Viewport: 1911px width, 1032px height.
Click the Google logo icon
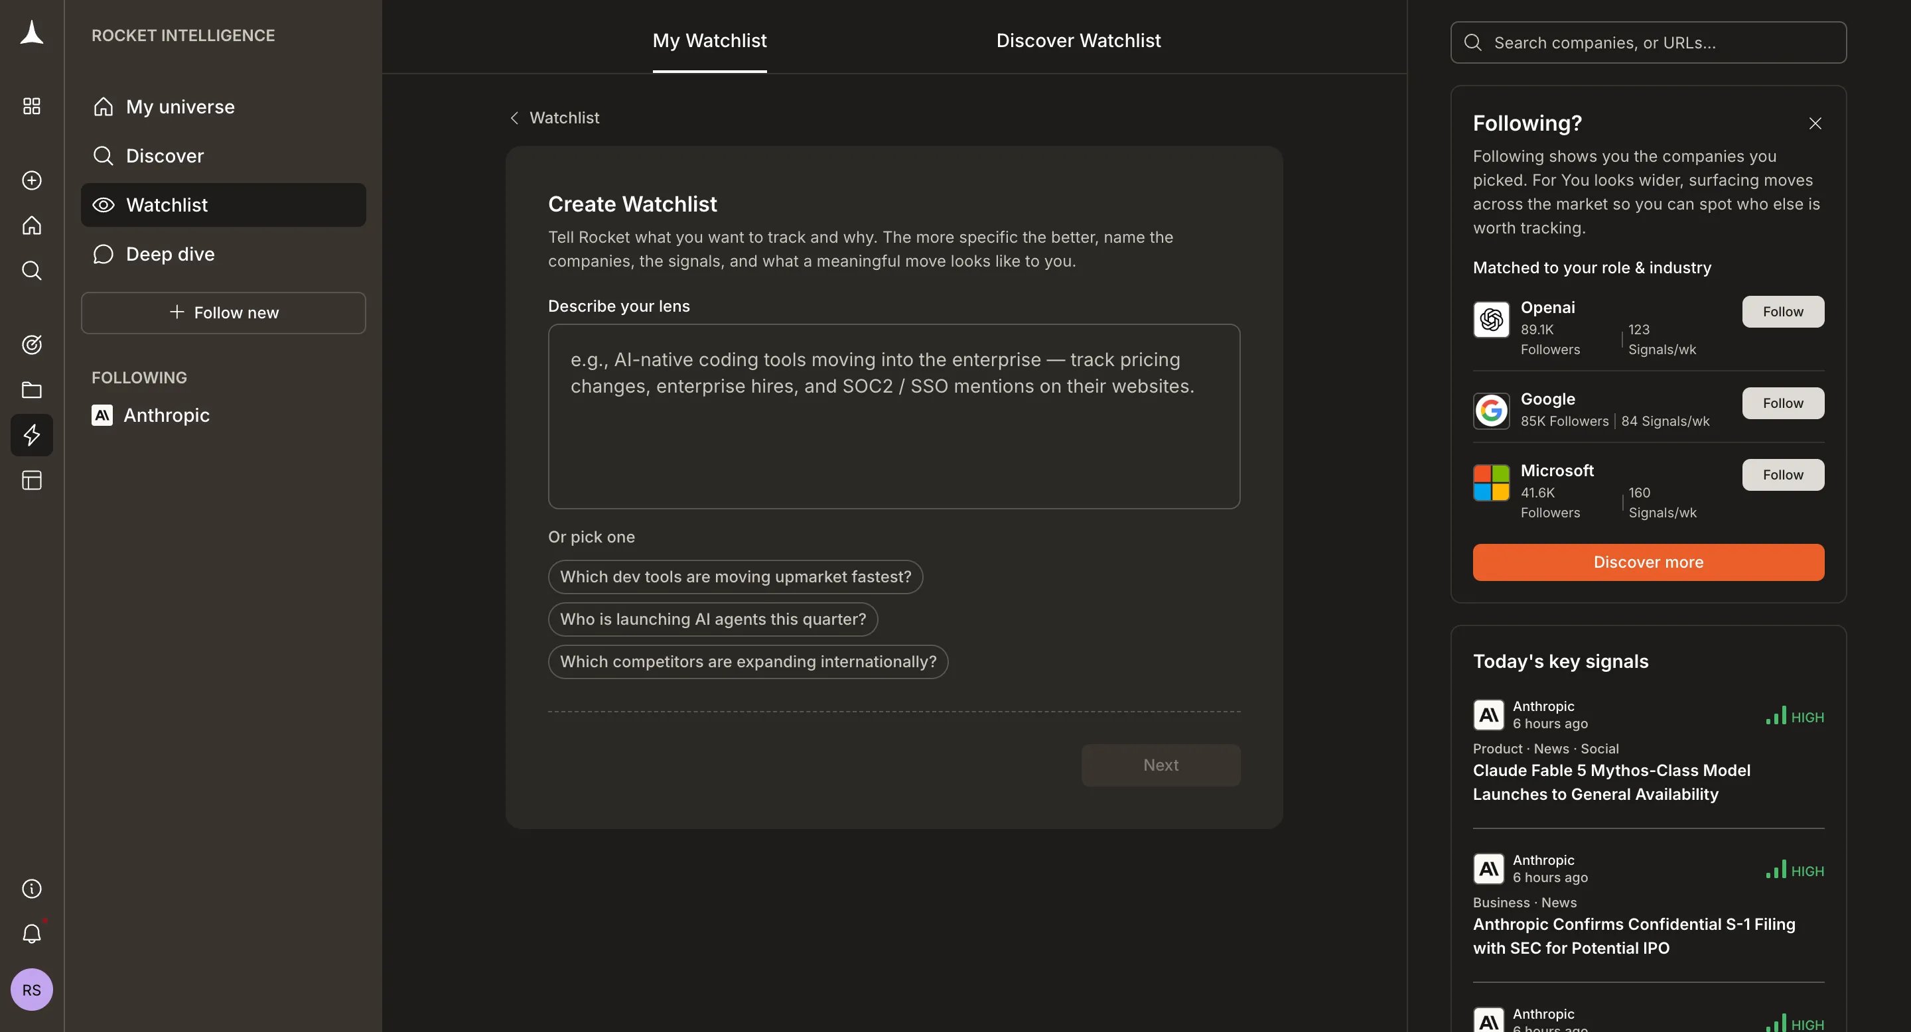coord(1491,411)
